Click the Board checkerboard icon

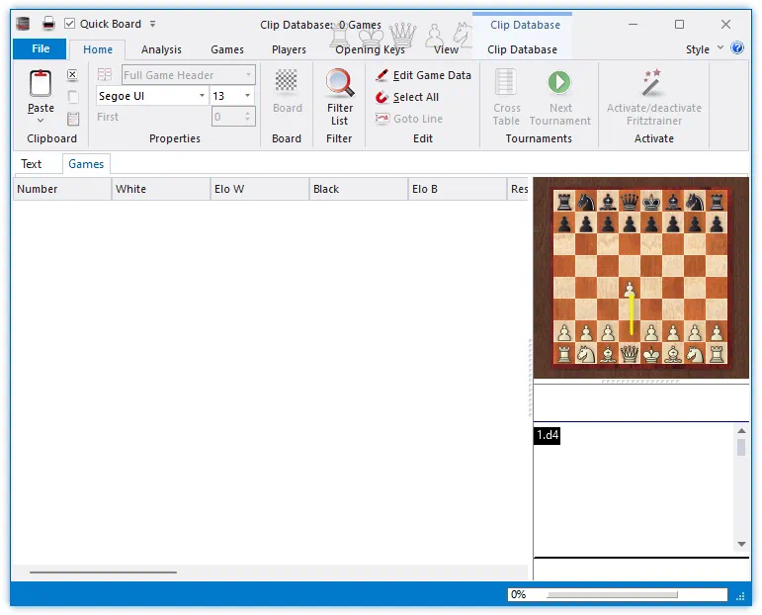pos(287,81)
